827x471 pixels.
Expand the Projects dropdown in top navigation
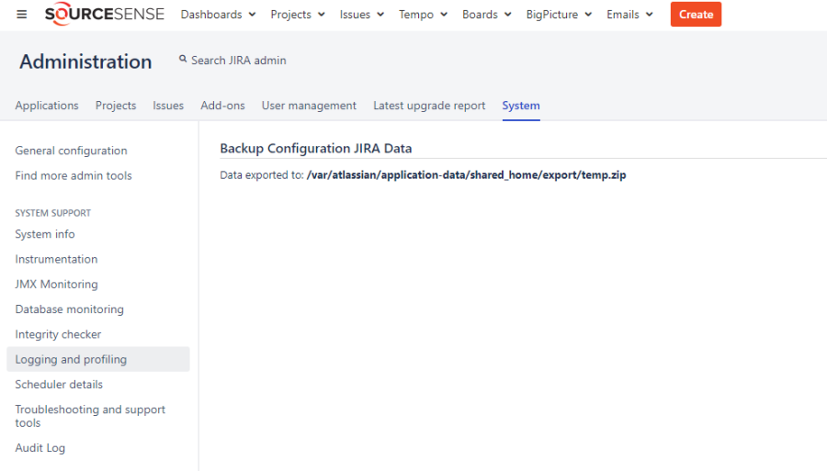tap(298, 14)
